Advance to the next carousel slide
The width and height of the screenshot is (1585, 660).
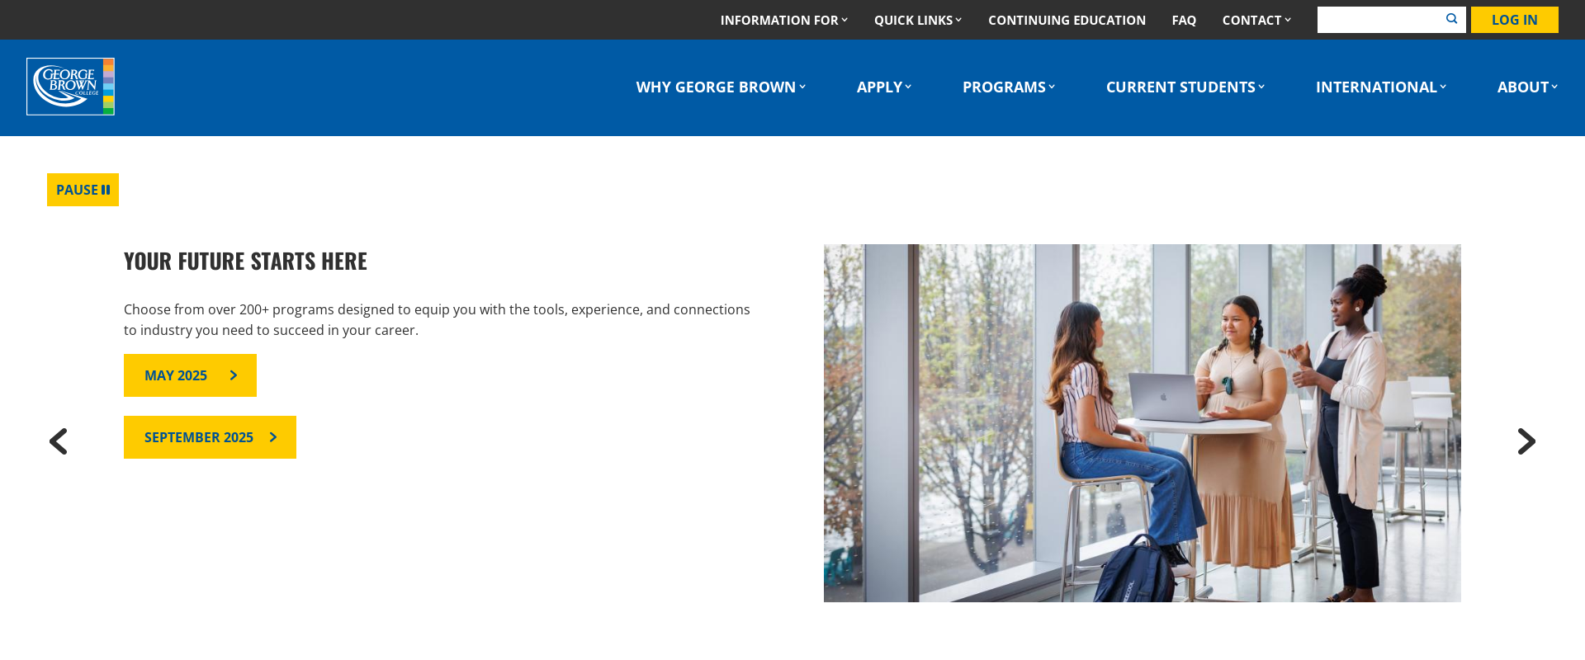pyautogui.click(x=1526, y=441)
